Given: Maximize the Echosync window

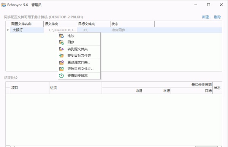Looking at the screenshot, I should point(209,5).
